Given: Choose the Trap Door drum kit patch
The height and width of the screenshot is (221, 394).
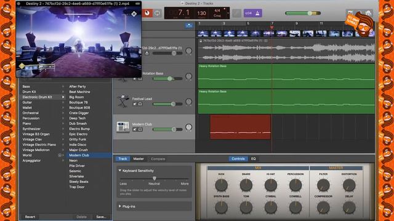Looking at the screenshot, I should pyautogui.click(x=77, y=187).
